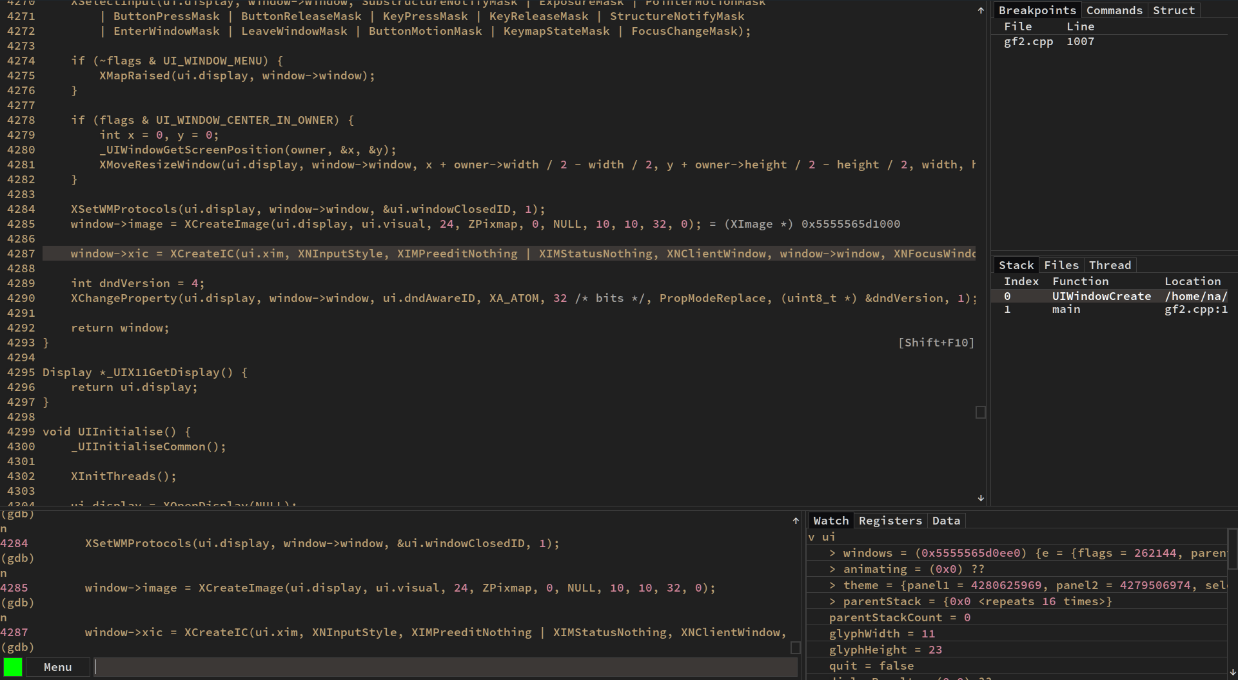Switch to the Data tab
This screenshot has height=680, width=1238.
(x=946, y=521)
